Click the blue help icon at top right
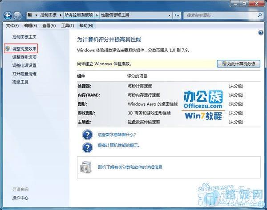The height and width of the screenshot is (210, 267). [x=261, y=32]
